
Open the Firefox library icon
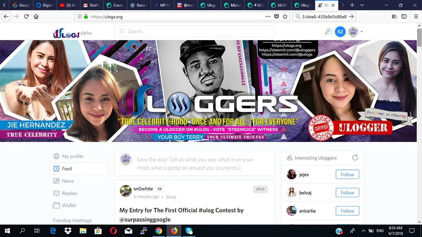[x=394, y=16]
